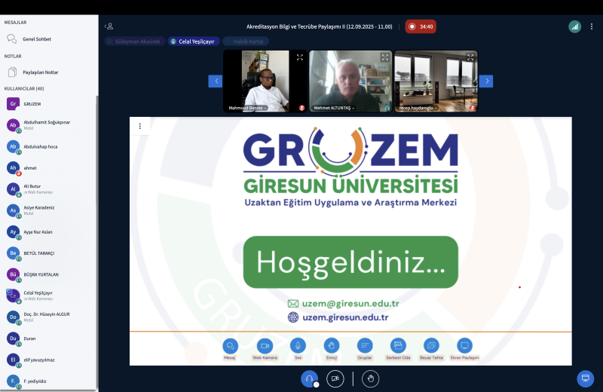Select GRUZEM user in list
The width and height of the screenshot is (603, 392).
pos(48,104)
